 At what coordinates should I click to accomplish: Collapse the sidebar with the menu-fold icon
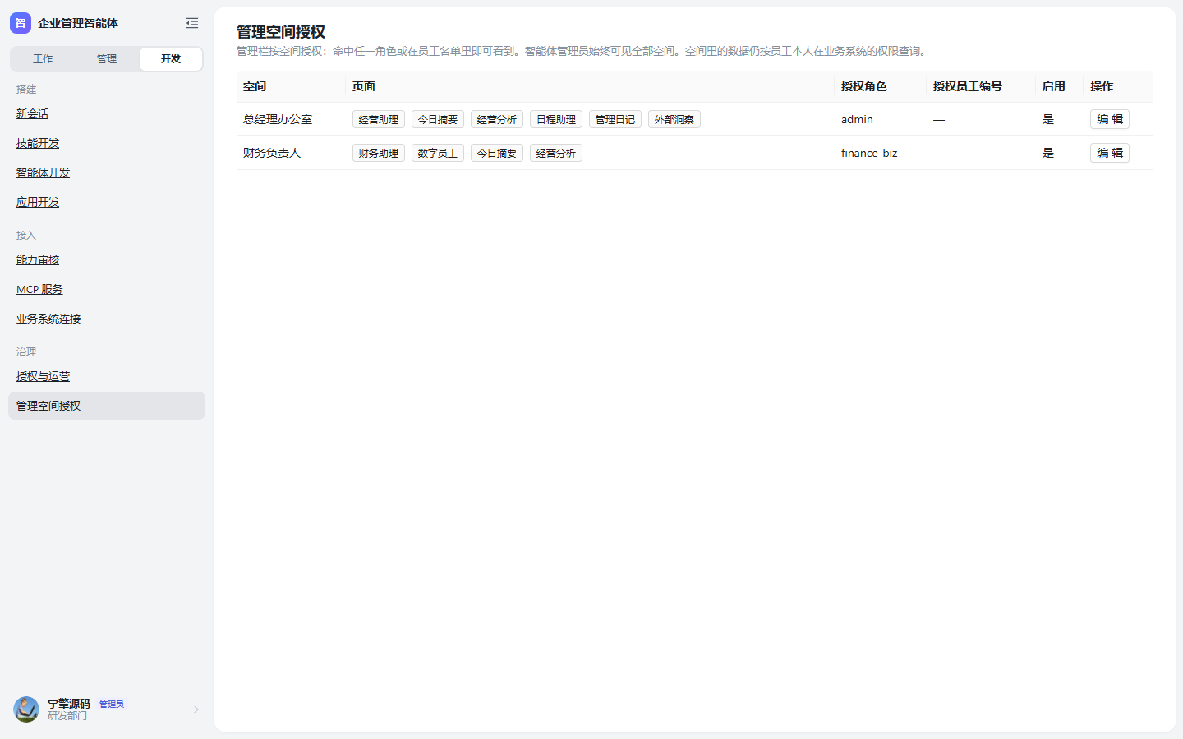(192, 23)
